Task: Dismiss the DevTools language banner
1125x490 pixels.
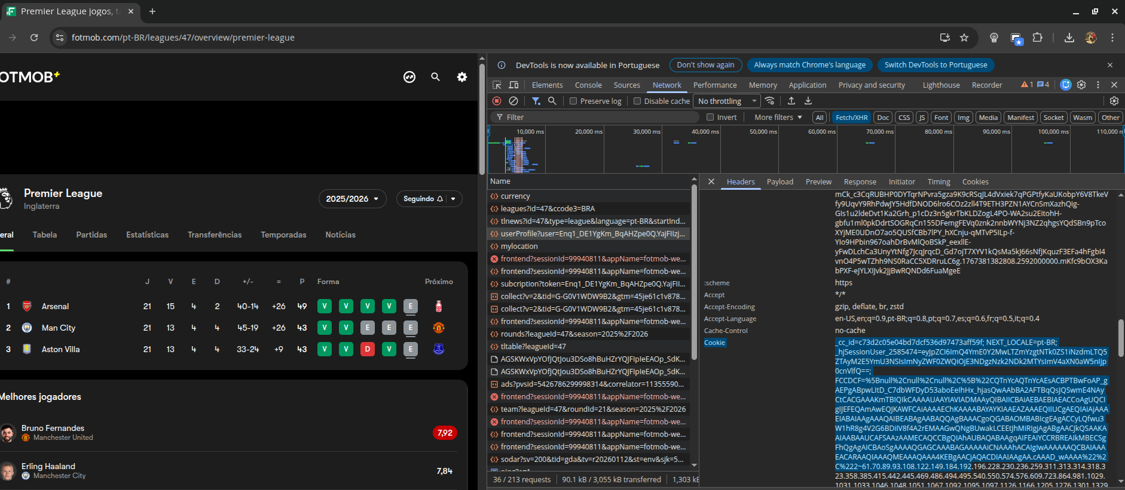Action: (1110, 65)
